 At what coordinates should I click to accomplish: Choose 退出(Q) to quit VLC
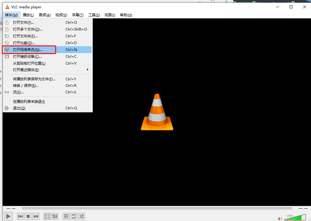(48, 108)
